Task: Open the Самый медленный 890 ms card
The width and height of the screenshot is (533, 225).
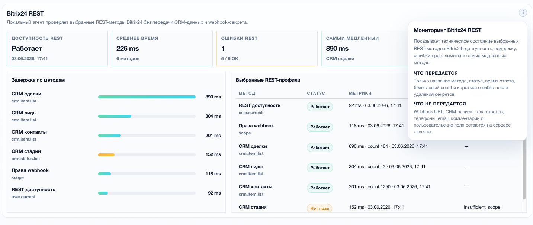Action: 365,49
